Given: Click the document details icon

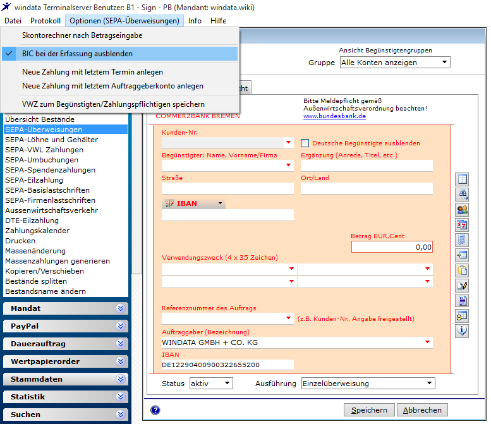Looking at the screenshot, I should point(462,301).
